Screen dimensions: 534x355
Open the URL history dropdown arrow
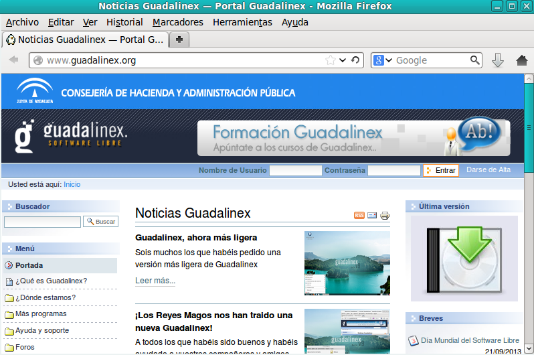[x=343, y=60]
